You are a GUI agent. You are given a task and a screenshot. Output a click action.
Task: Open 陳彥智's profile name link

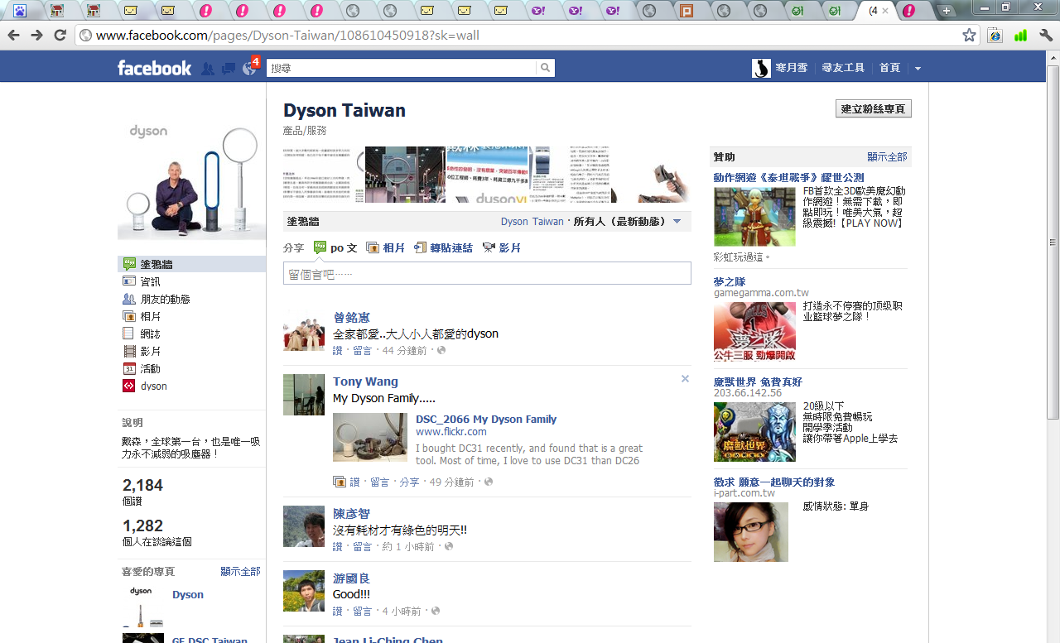point(351,514)
